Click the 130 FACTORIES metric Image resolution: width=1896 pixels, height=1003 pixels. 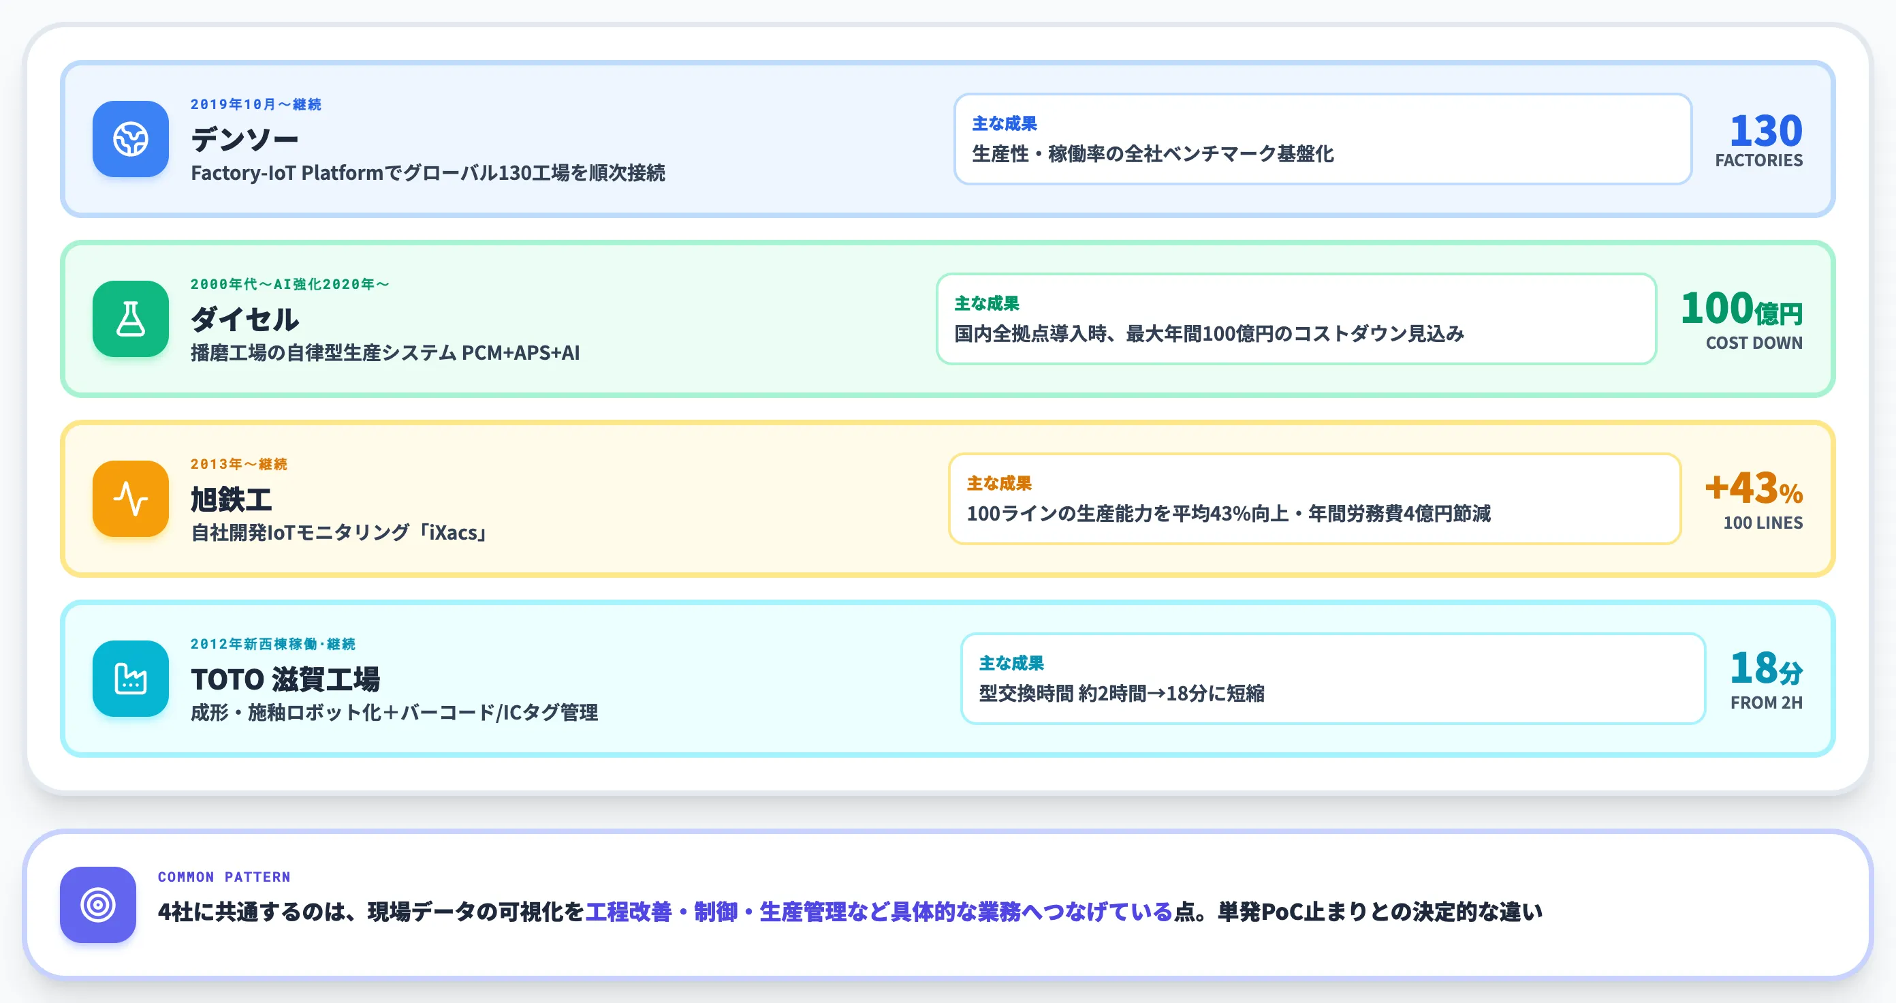pos(1759,140)
